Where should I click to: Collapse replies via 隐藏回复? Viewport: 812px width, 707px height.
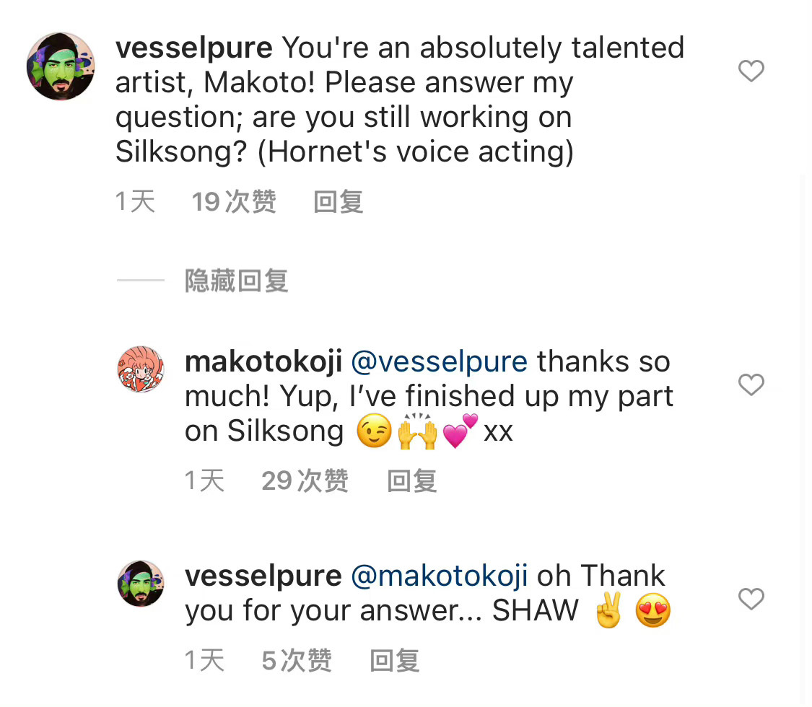pos(236,281)
